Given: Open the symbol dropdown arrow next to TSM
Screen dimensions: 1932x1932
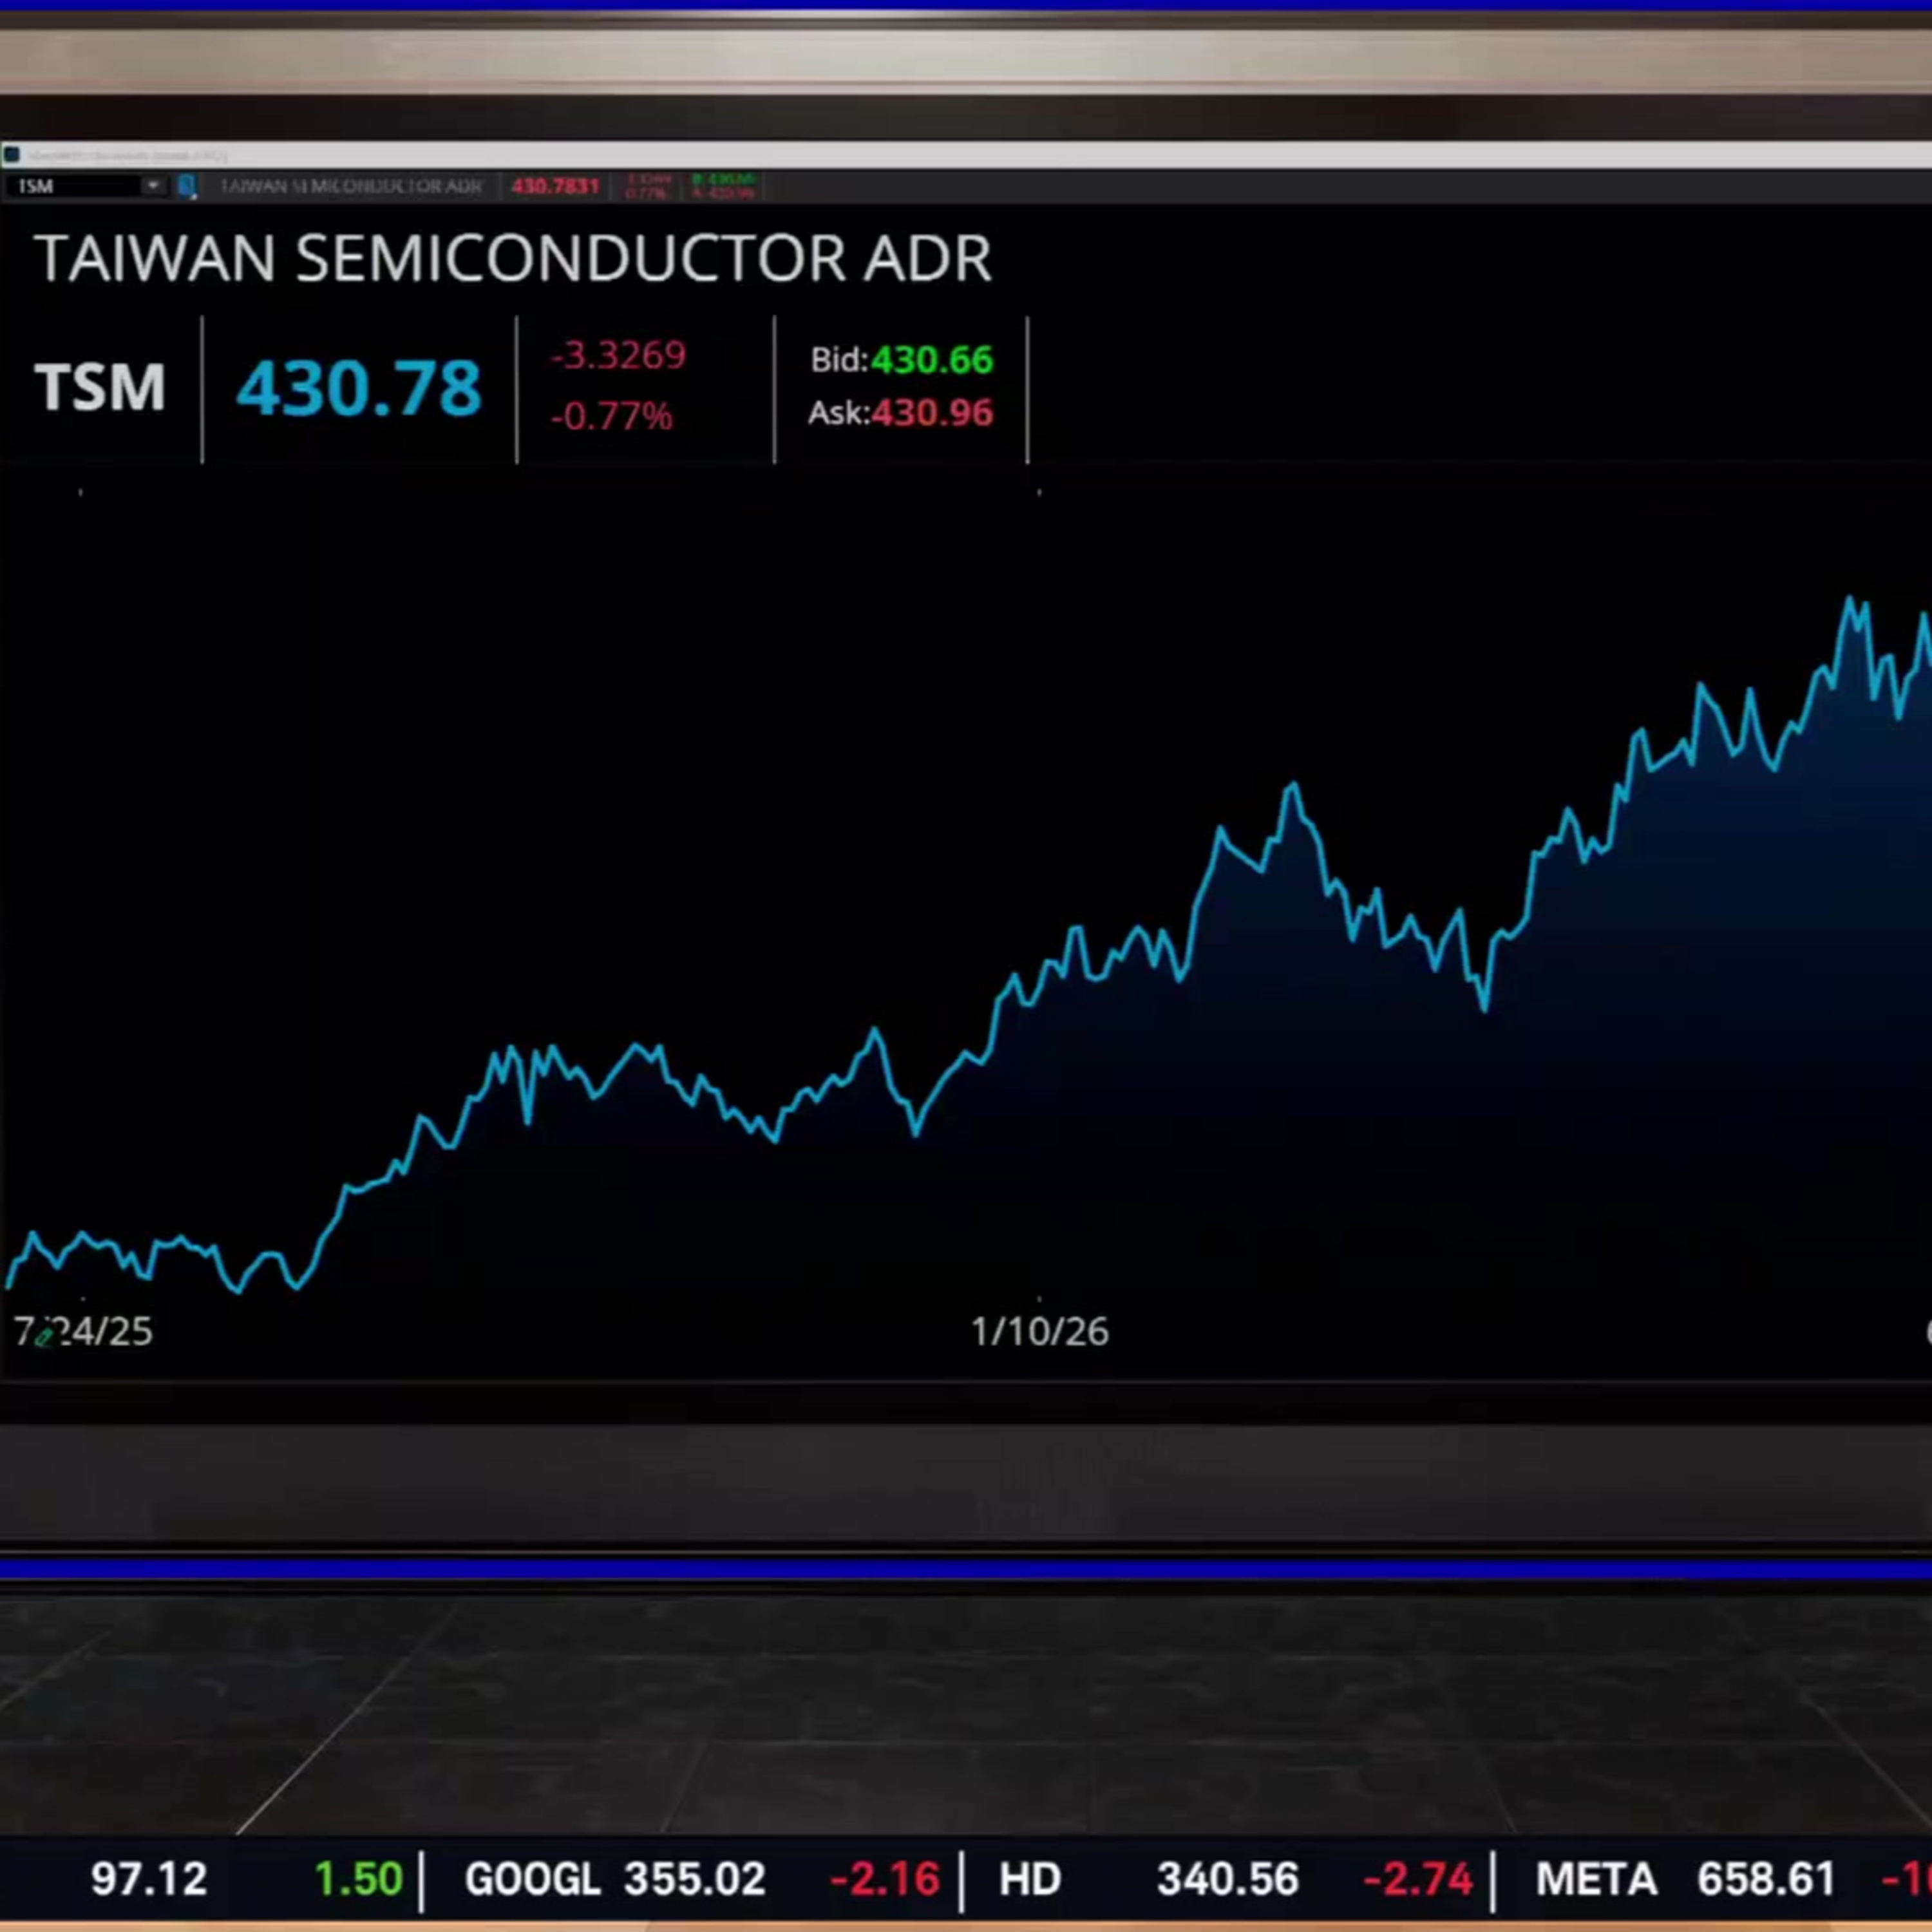Looking at the screenshot, I should [154, 186].
